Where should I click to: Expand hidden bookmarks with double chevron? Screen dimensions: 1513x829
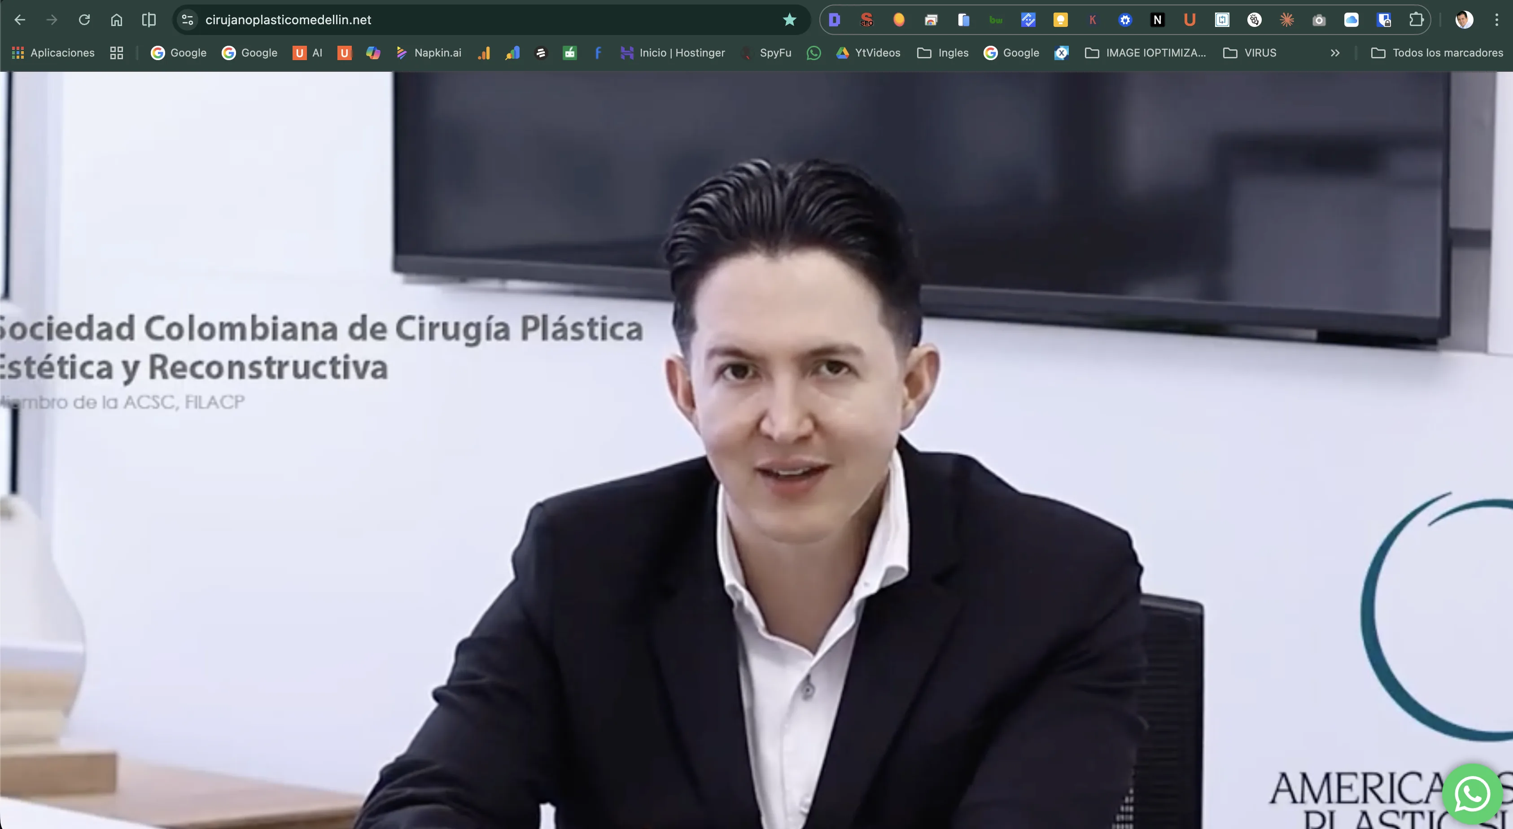[x=1334, y=53]
